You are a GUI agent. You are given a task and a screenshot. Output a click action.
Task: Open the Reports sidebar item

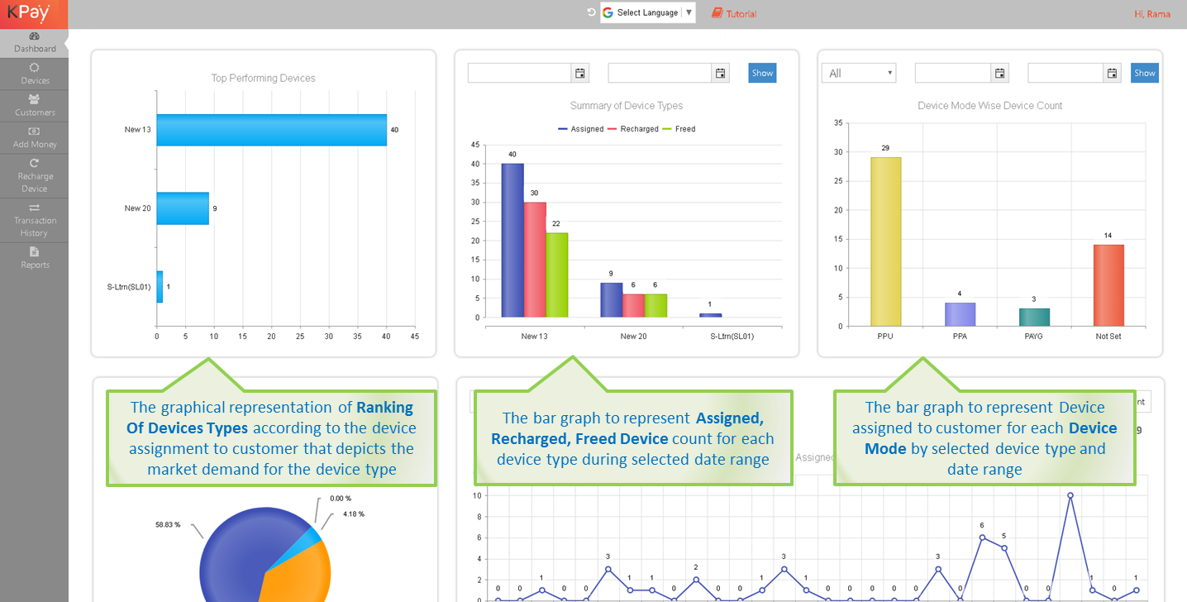tap(34, 259)
